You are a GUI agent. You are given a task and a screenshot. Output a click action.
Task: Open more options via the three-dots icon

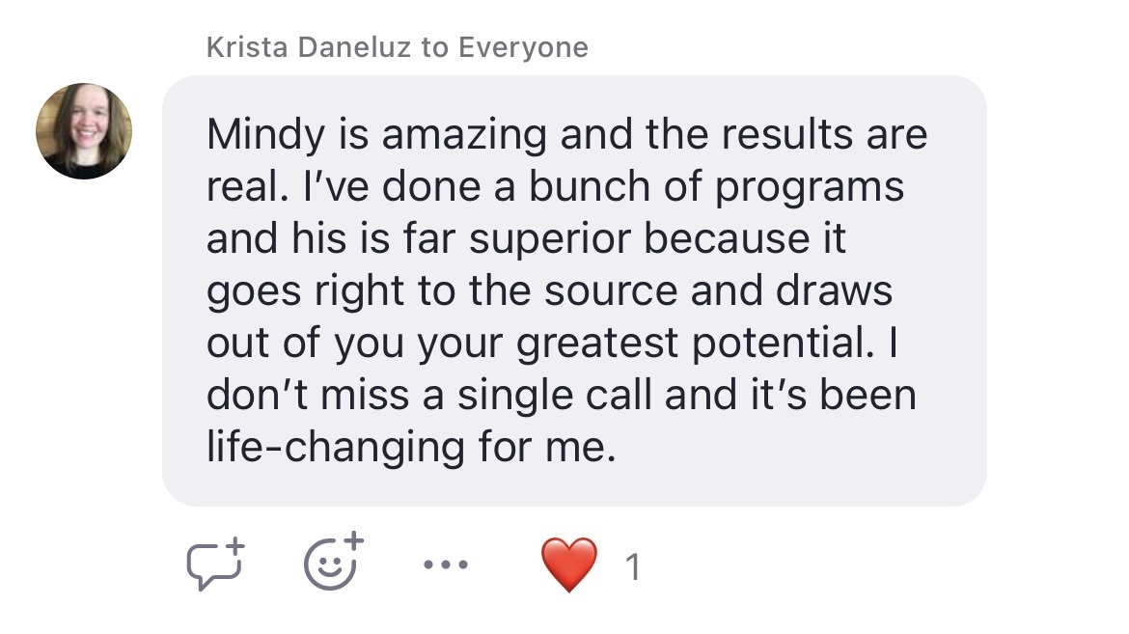[x=446, y=565]
